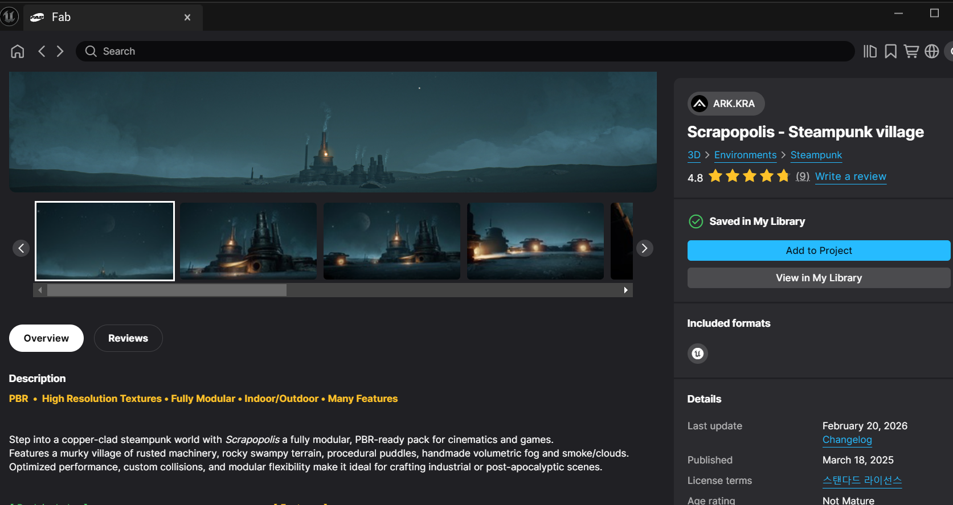Open Write a review link
This screenshot has height=505, width=953.
click(850, 176)
